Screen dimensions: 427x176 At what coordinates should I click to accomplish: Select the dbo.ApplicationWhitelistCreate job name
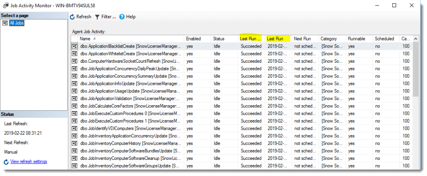(x=130, y=54)
